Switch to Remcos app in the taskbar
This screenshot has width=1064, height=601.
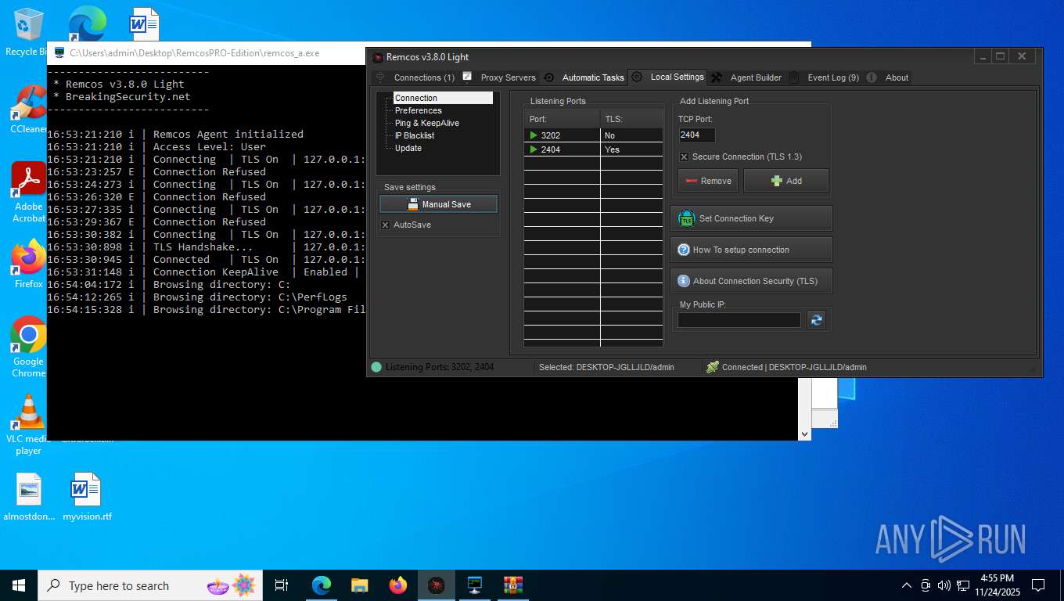[436, 585]
